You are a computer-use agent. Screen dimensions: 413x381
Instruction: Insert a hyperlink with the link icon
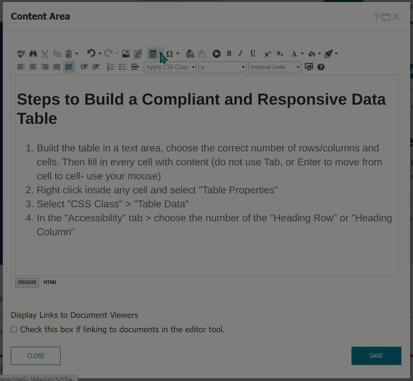pos(190,53)
